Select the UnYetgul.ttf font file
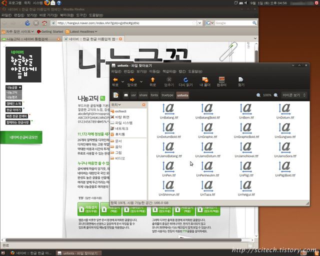 pyautogui.click(x=246, y=188)
